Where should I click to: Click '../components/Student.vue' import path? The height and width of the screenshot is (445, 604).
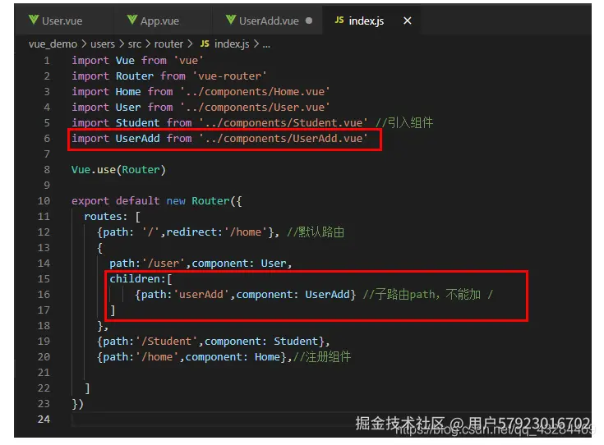tap(284, 123)
